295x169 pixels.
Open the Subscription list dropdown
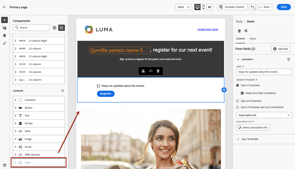264,115
